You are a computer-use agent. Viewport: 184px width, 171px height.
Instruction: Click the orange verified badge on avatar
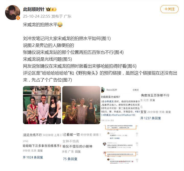point(18,18)
